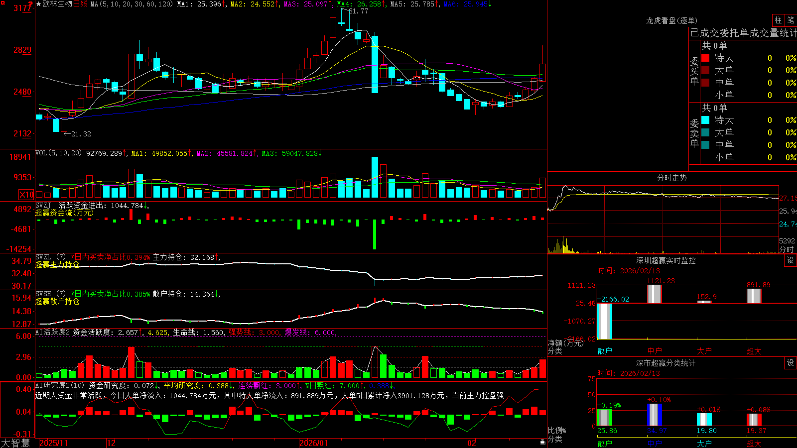Image resolution: width=797 pixels, height=448 pixels.
Task: Click the dark red 大单 buy-order swatch
Action: [x=705, y=70]
